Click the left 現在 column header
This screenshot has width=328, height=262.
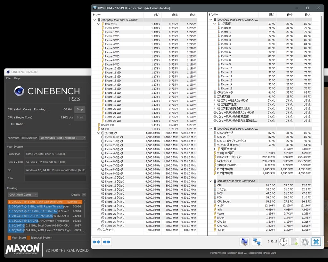point(152,15)
